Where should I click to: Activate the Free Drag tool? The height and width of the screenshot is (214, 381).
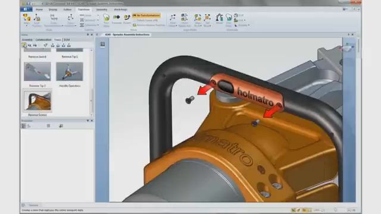coord(106,20)
